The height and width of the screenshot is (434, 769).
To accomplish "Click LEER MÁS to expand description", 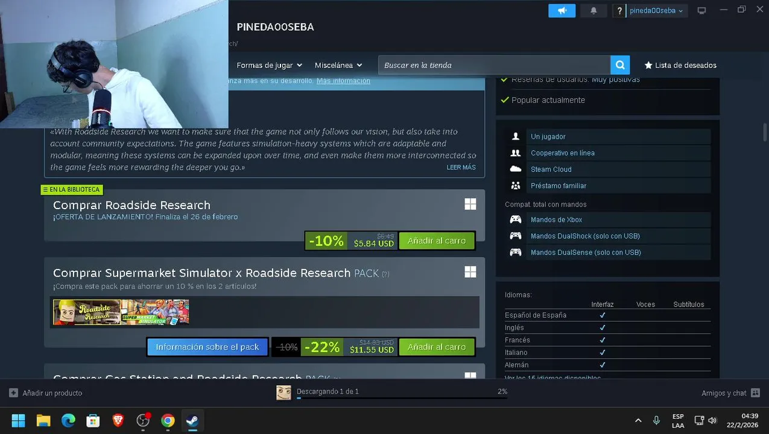I will [461, 168].
